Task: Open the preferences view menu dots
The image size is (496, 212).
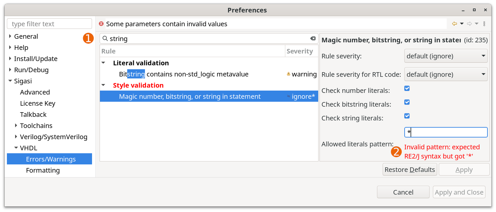Action: point(484,24)
